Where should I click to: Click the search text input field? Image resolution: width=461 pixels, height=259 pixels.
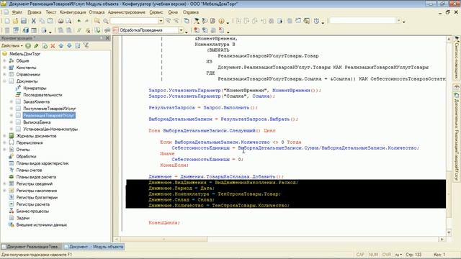pyautogui.click(x=134, y=21)
